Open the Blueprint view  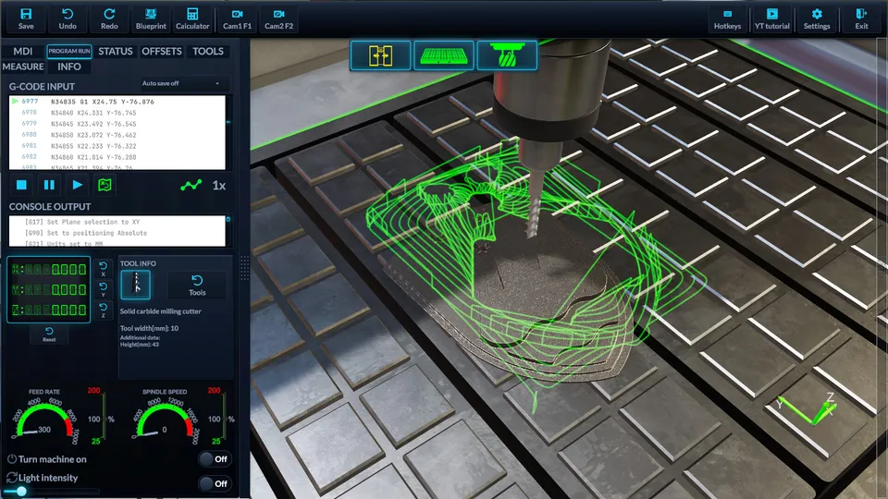pyautogui.click(x=151, y=18)
